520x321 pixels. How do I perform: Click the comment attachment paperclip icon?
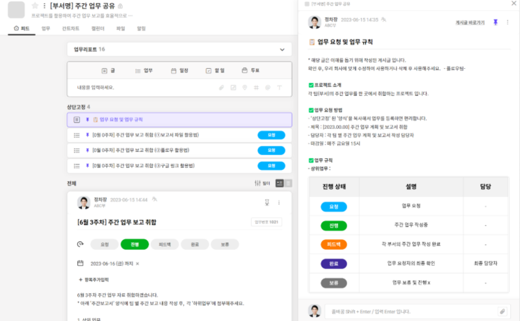[x=502, y=311]
